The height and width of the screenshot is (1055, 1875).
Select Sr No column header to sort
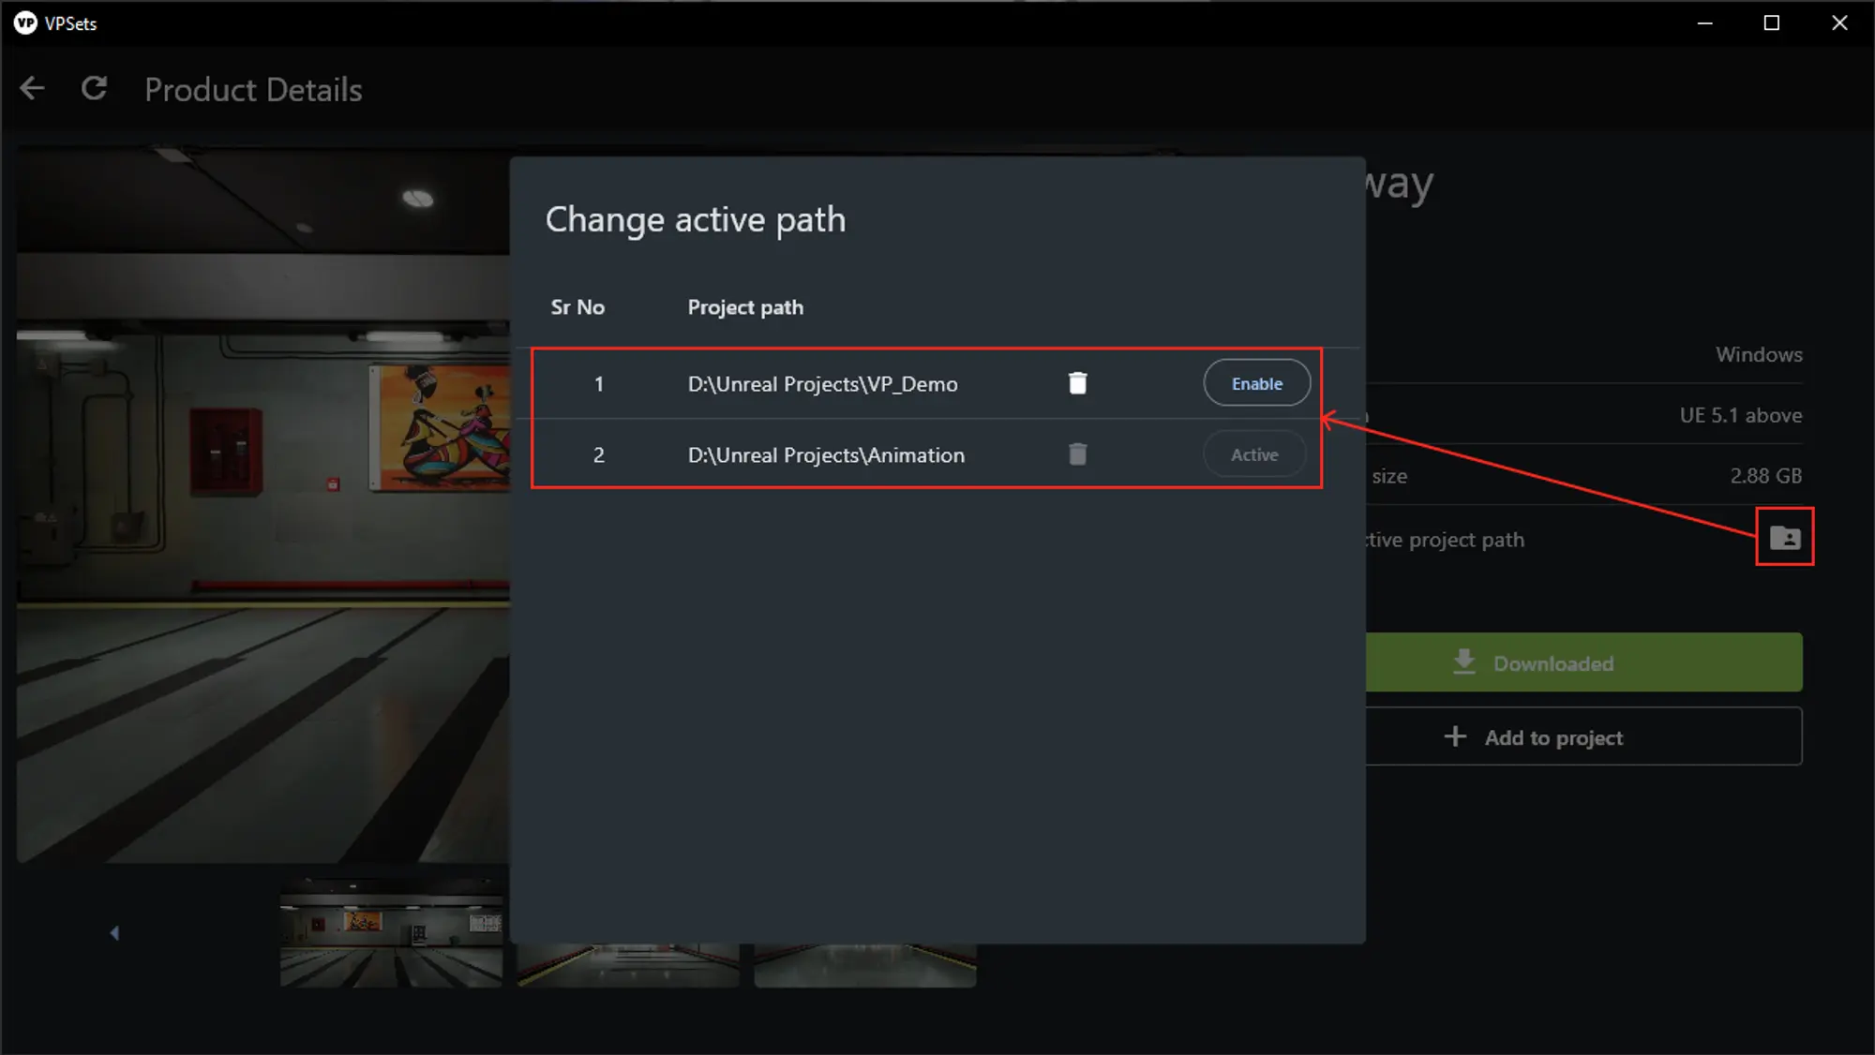[x=579, y=306]
